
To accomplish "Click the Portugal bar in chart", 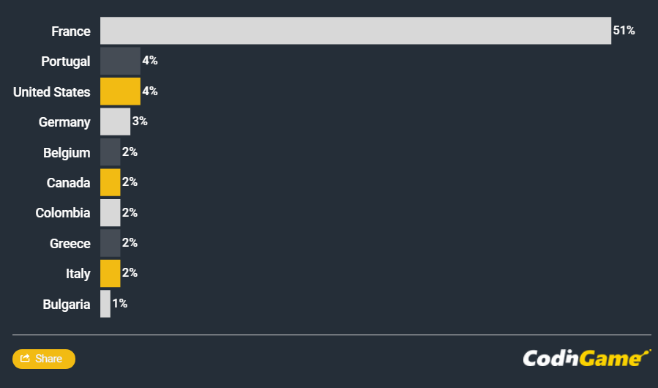I will coord(120,61).
